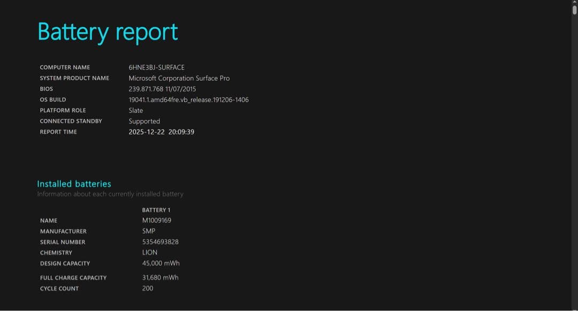578x311 pixels.
Task: Click the Supported connected standby value
Action: (x=144, y=121)
